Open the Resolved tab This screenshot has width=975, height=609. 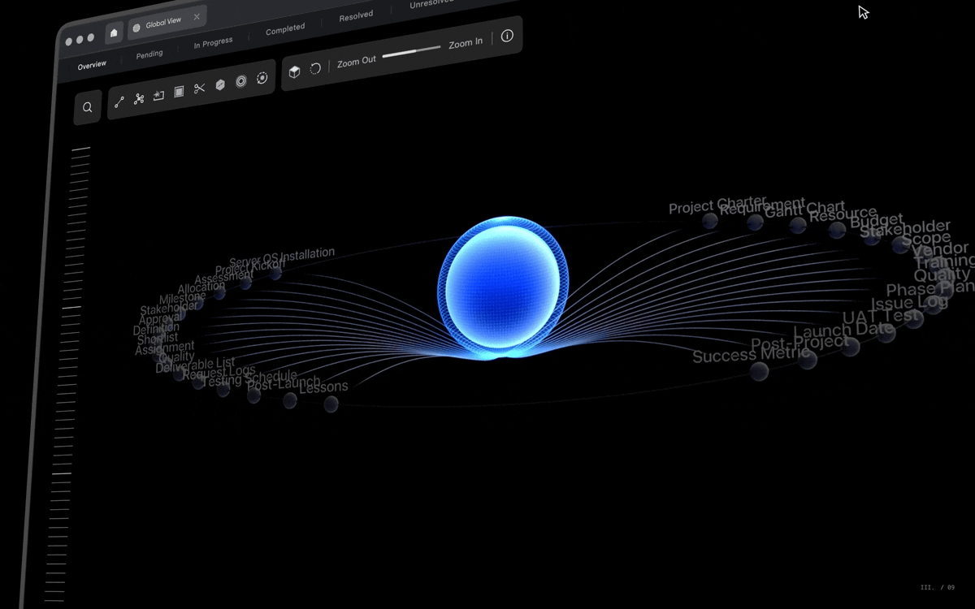coord(356,15)
